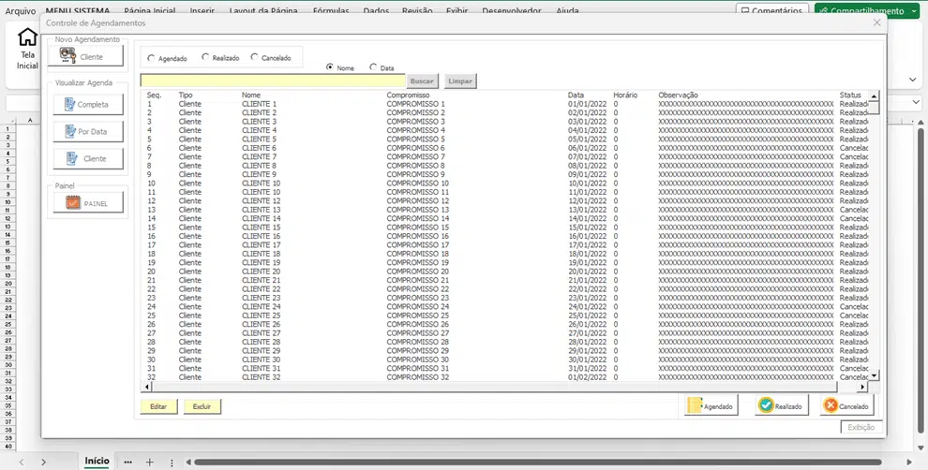Open the PAINEL dashboard button
The height and width of the screenshot is (470, 928).
(x=88, y=203)
